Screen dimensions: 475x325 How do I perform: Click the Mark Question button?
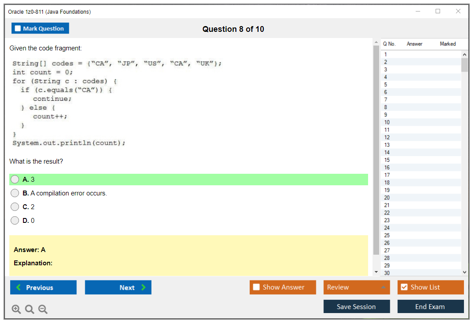(x=40, y=28)
